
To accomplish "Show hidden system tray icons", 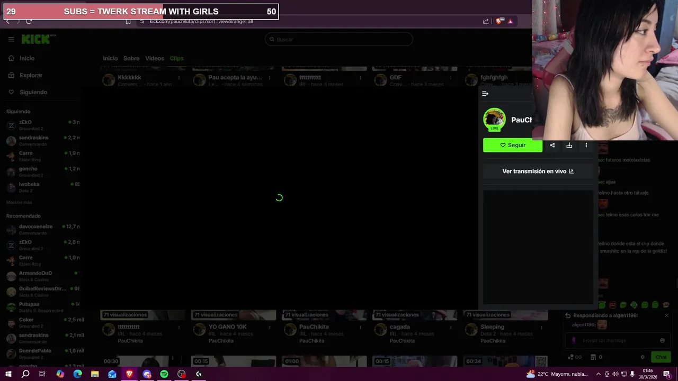I will click(599, 374).
